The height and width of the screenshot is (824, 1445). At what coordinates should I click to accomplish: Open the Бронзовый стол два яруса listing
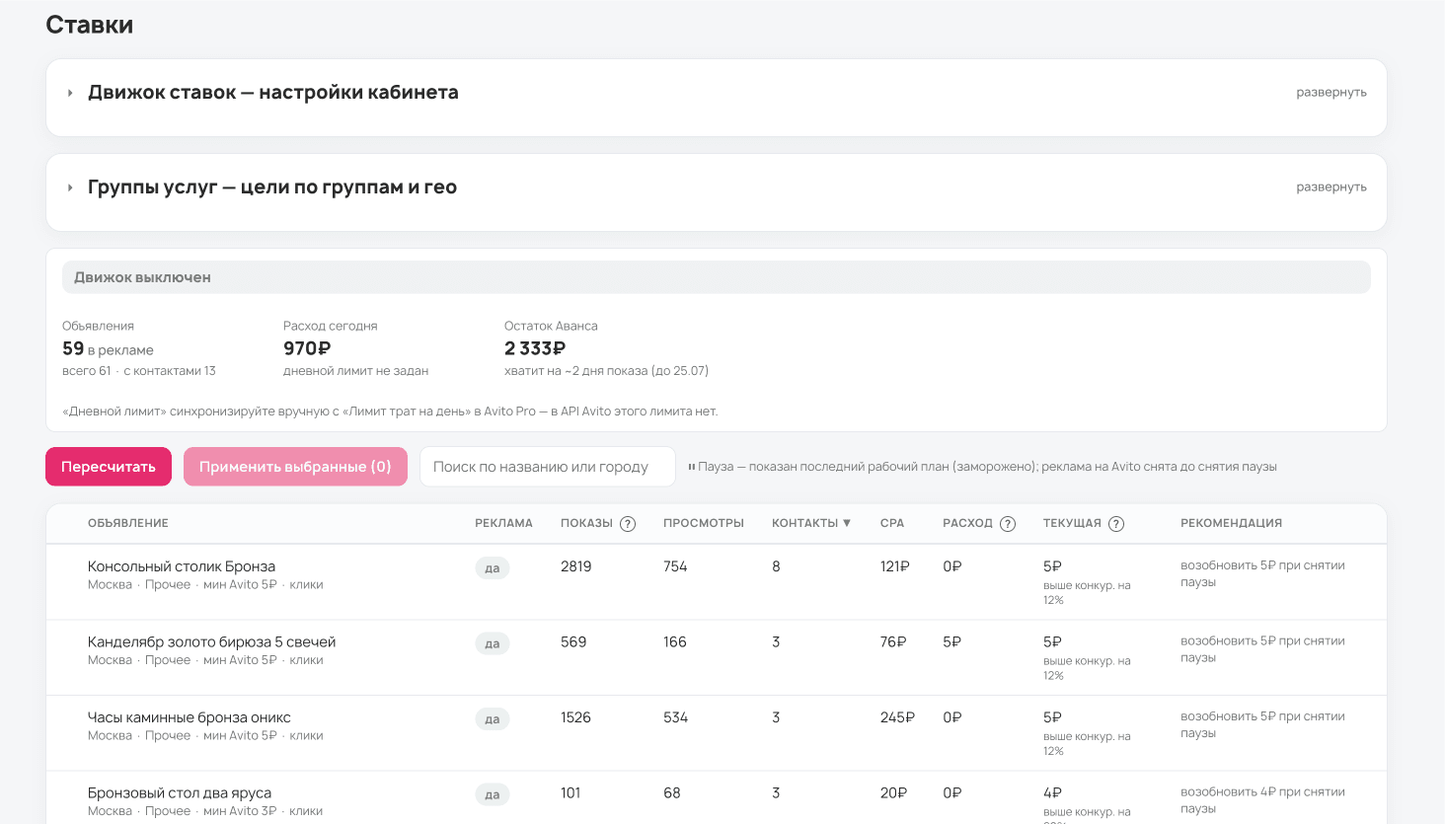[180, 793]
